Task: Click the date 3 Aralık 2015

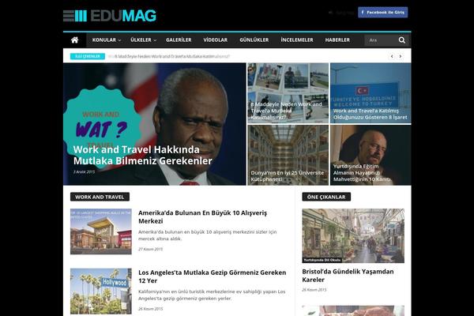Action: click(x=84, y=171)
